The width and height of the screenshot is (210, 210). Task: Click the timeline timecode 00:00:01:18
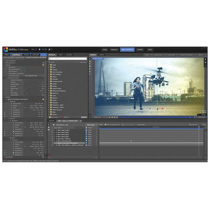62,125
